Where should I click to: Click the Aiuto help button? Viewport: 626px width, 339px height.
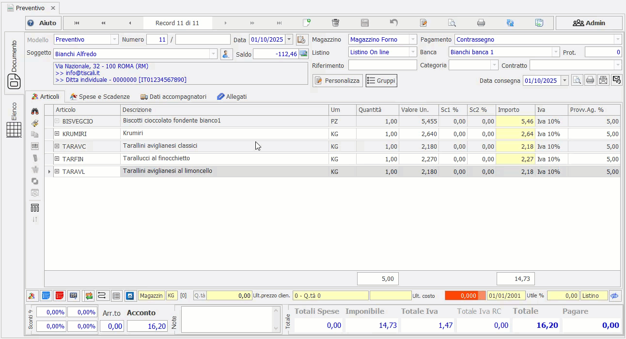tap(42, 23)
